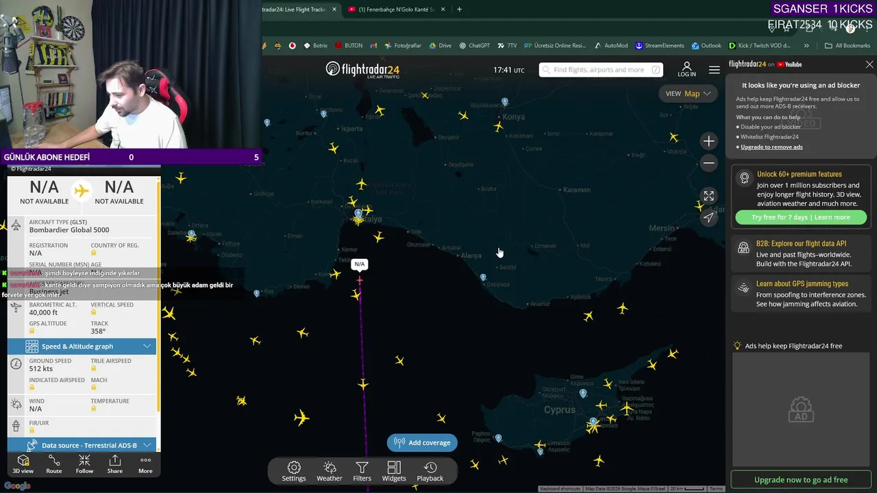Image resolution: width=877 pixels, height=493 pixels.
Task: Open the Fotoğraflar bookmark
Action: 403,46
